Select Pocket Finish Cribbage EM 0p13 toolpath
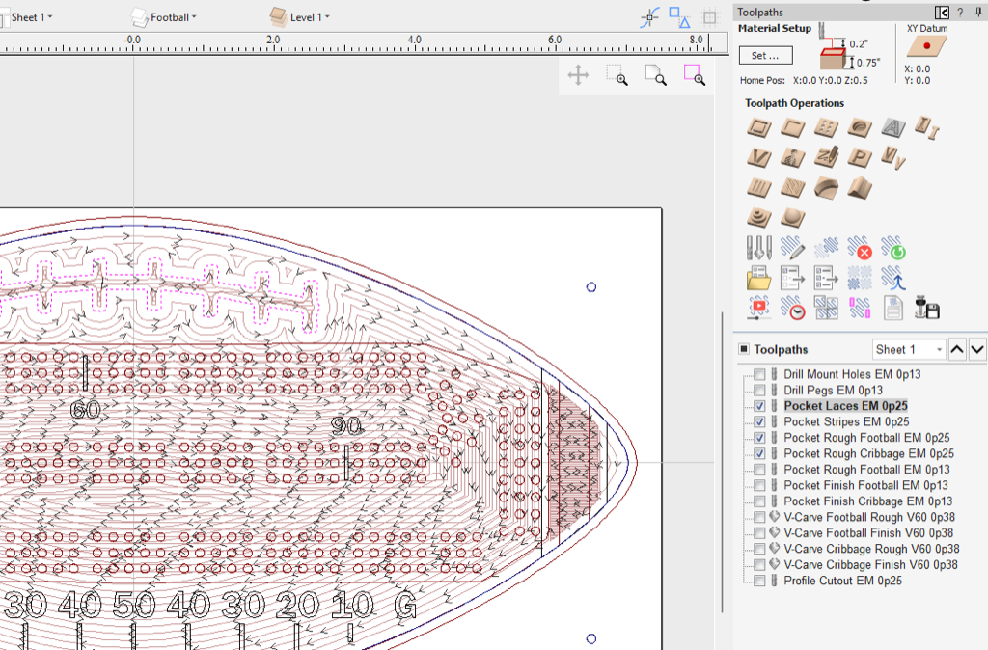Image resolution: width=988 pixels, height=650 pixels. click(x=867, y=501)
